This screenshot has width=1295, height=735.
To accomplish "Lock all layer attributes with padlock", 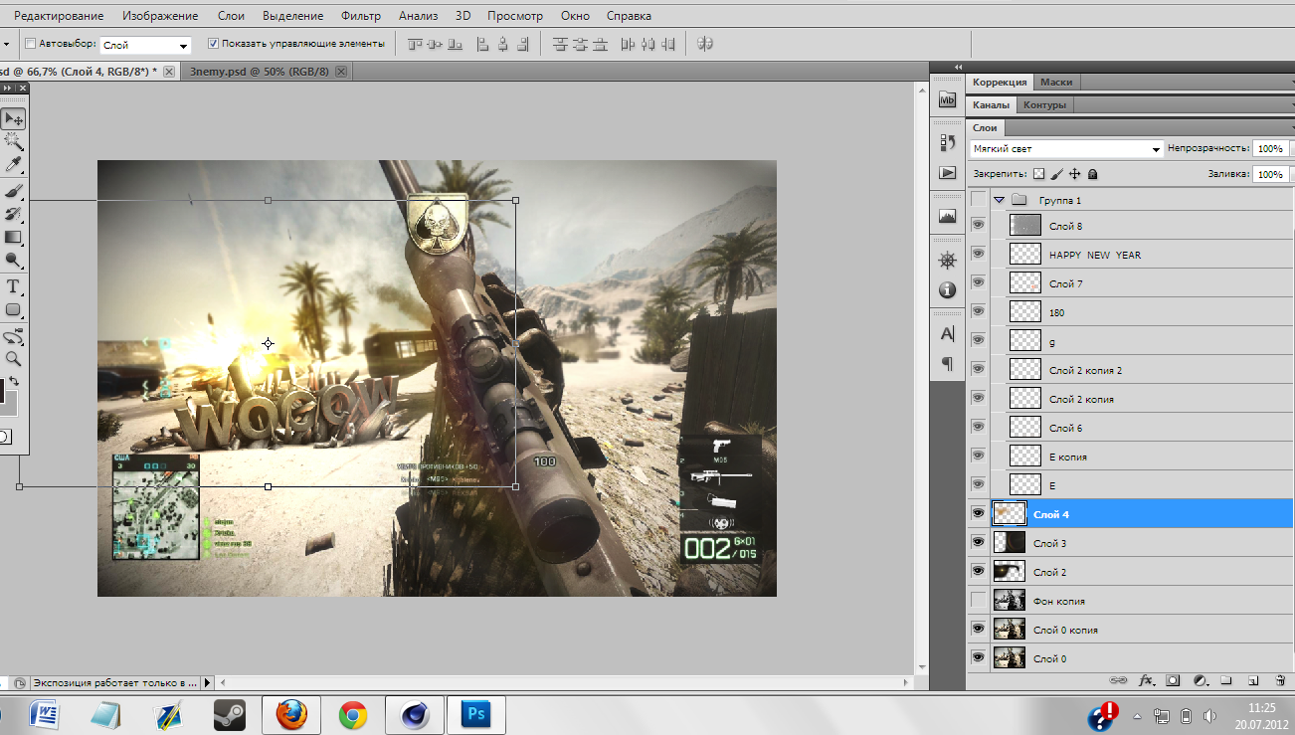I will [x=1092, y=174].
